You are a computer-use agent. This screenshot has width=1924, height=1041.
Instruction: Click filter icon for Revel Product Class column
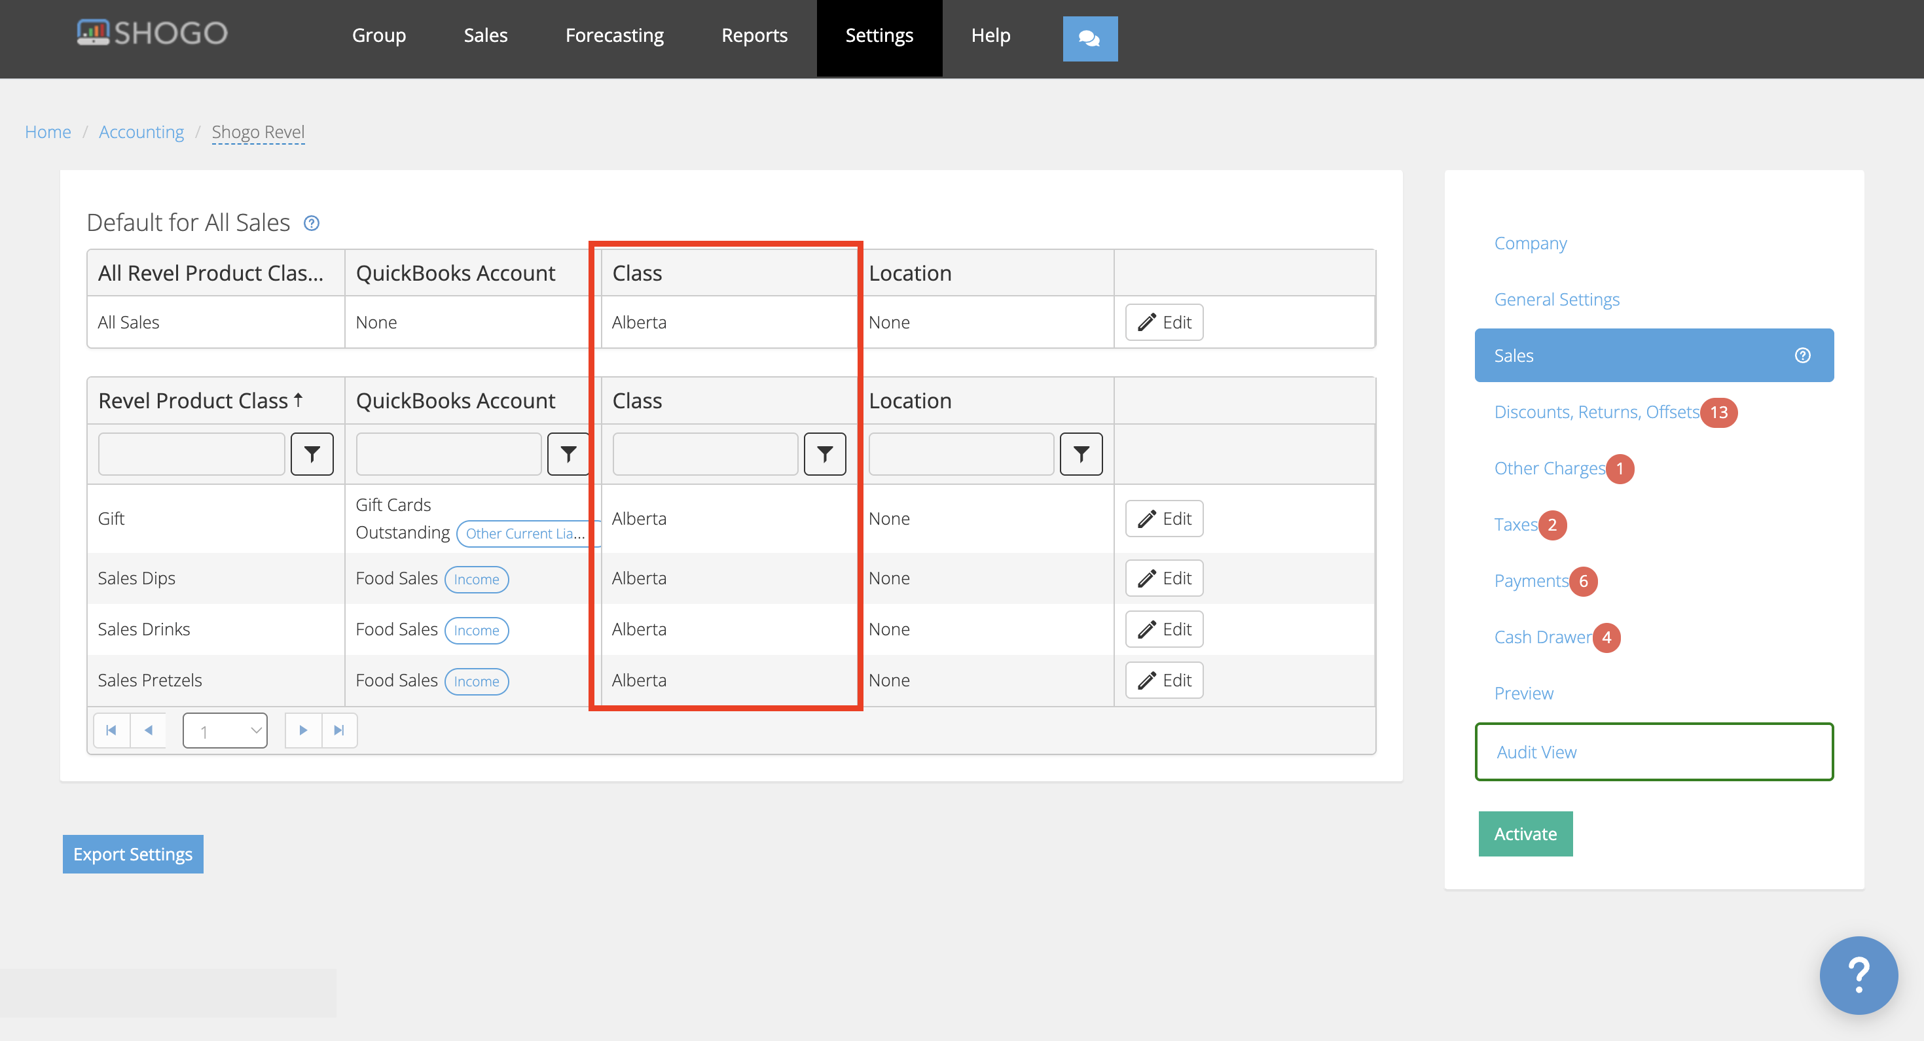pyautogui.click(x=312, y=453)
